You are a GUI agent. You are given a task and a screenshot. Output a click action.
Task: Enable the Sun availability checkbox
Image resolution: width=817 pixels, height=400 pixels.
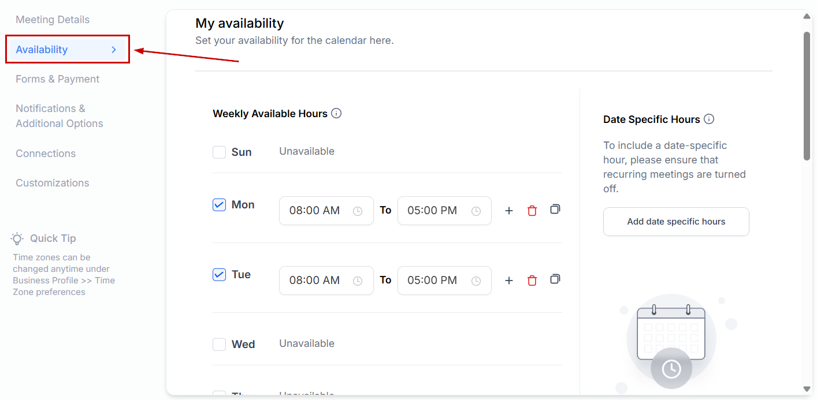pos(219,152)
